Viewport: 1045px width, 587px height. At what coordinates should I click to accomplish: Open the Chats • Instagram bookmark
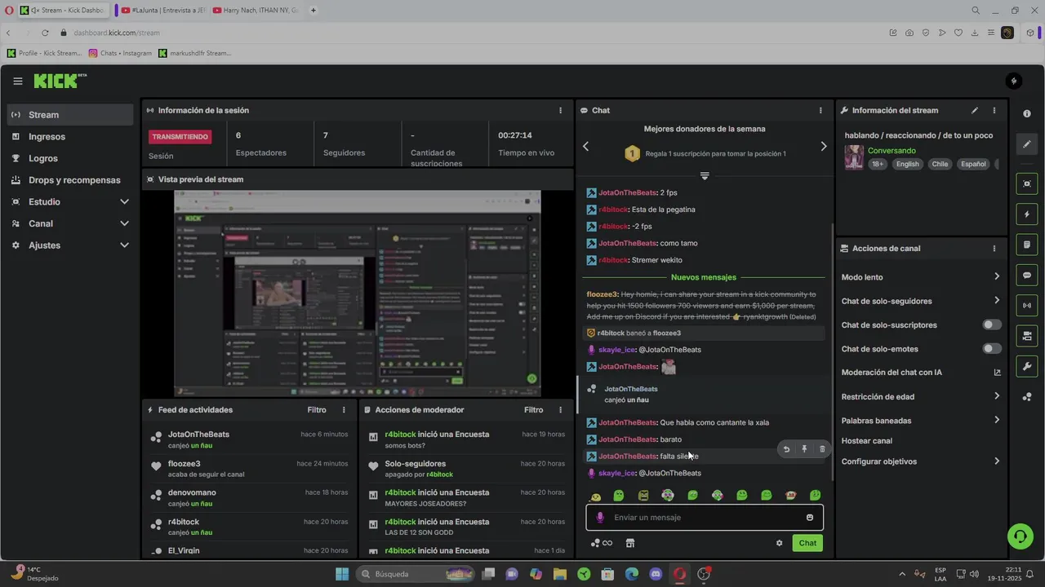click(120, 53)
